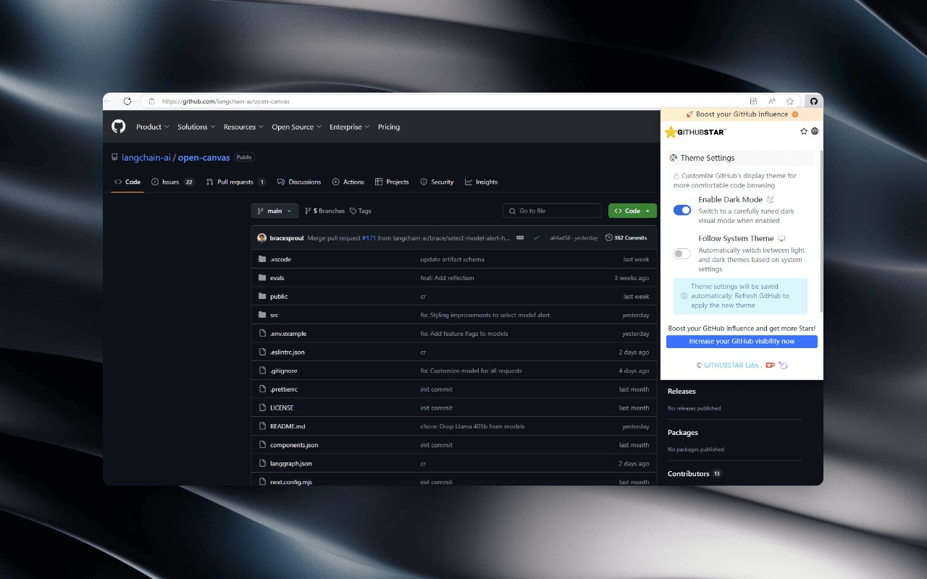927x579 pixels.
Task: Click the star icon in GITHUBSTAR popup
Action: pyautogui.click(x=804, y=131)
